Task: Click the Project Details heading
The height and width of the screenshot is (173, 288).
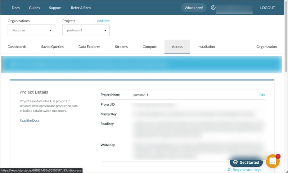Action: click(x=34, y=92)
